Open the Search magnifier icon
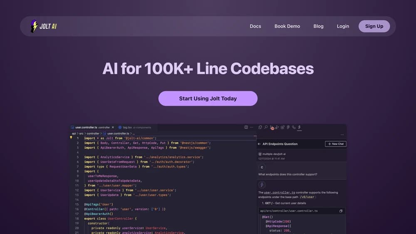 [x=266, y=127]
